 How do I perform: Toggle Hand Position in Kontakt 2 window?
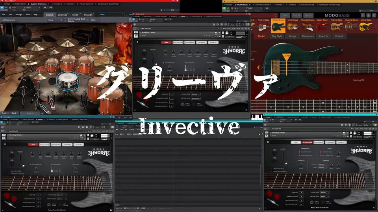pos(61,205)
